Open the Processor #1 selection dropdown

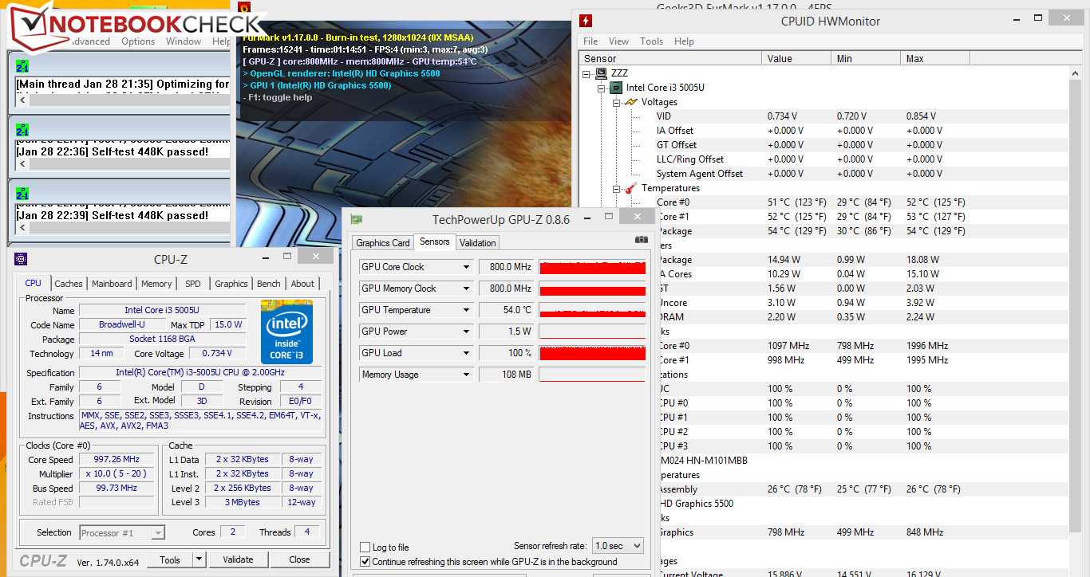122,533
